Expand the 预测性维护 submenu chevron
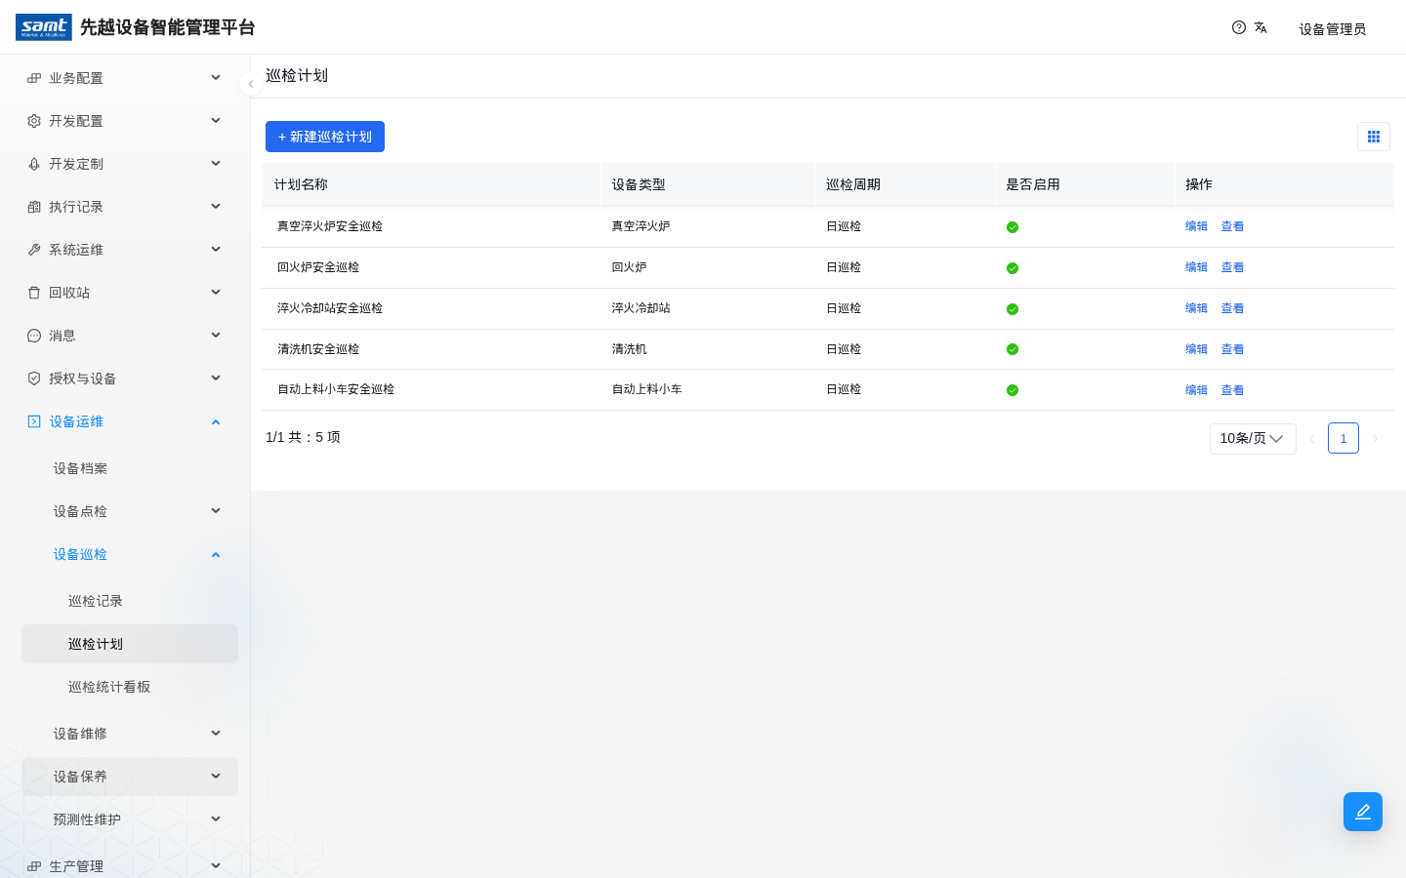The height and width of the screenshot is (878, 1406). (216, 819)
